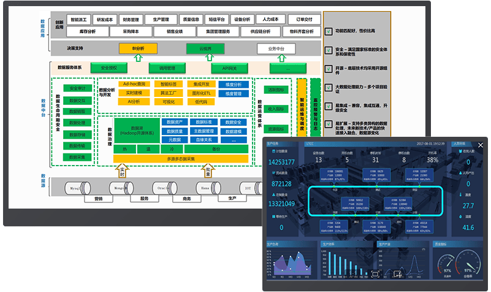Click the blue 维度分析 block

pos(234,85)
